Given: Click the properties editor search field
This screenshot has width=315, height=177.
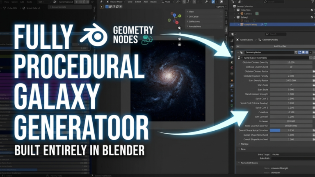Looking at the screenshot, I should (276, 34).
